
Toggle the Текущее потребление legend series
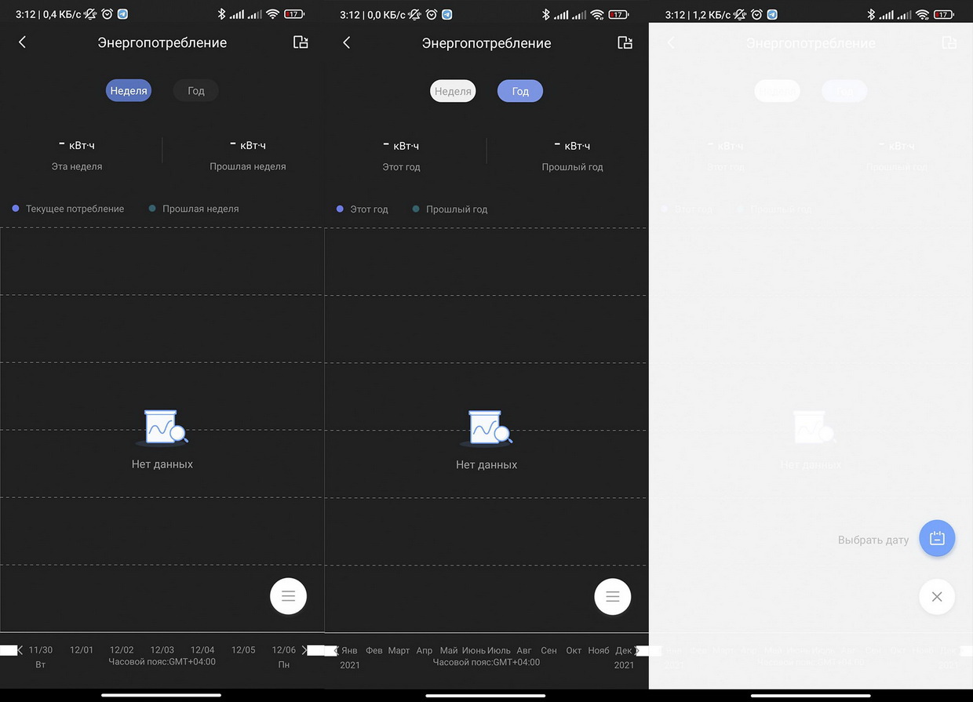pyautogui.click(x=75, y=209)
